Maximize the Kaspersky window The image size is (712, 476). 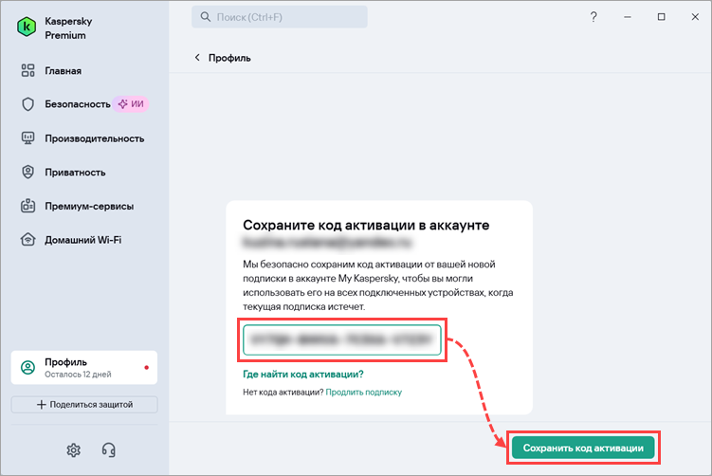[662, 17]
